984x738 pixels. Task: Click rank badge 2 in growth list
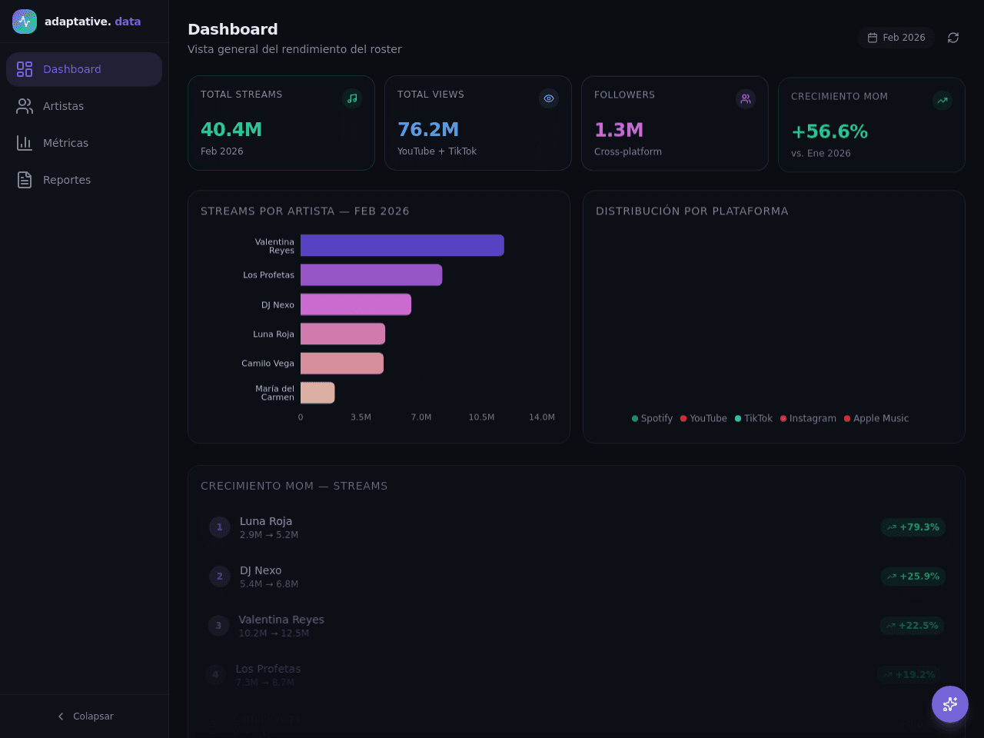pyautogui.click(x=219, y=577)
